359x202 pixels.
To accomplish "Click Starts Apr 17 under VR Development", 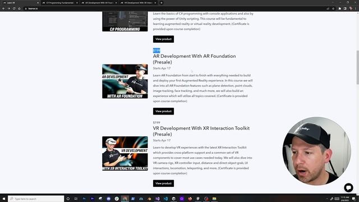I will tap(162, 140).
